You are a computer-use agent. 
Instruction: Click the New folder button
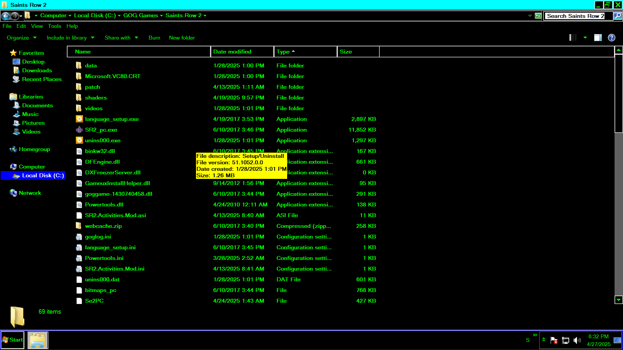(182, 38)
